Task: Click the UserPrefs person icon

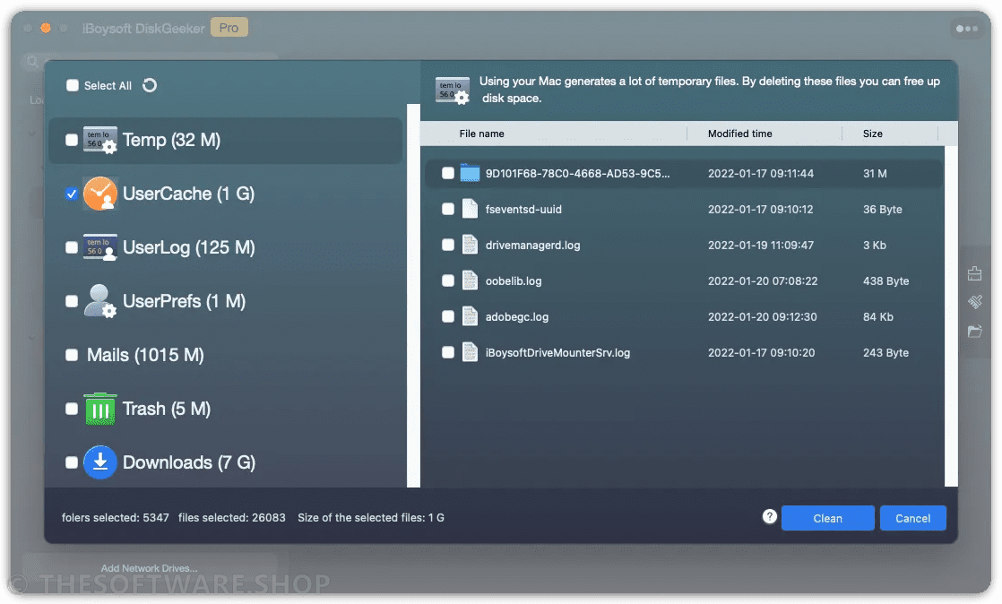Action: 100,300
